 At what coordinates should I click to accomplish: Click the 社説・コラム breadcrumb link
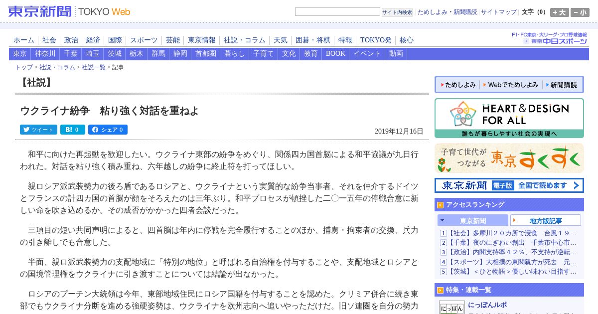(x=57, y=67)
